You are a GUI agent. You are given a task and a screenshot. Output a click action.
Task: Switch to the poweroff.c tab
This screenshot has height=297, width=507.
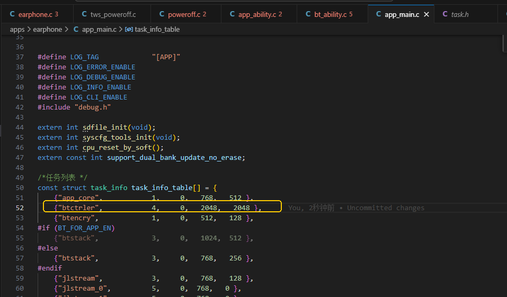tap(186, 14)
